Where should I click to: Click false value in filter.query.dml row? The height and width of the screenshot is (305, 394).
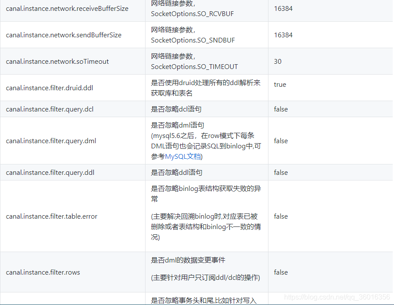pyautogui.click(x=281, y=141)
